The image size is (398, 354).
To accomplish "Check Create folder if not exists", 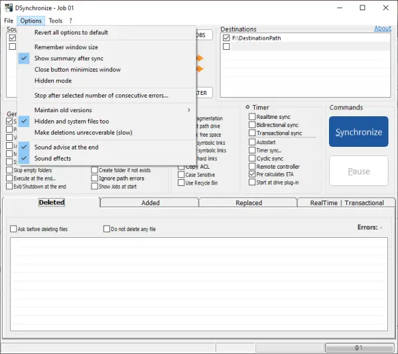I will tap(94, 170).
